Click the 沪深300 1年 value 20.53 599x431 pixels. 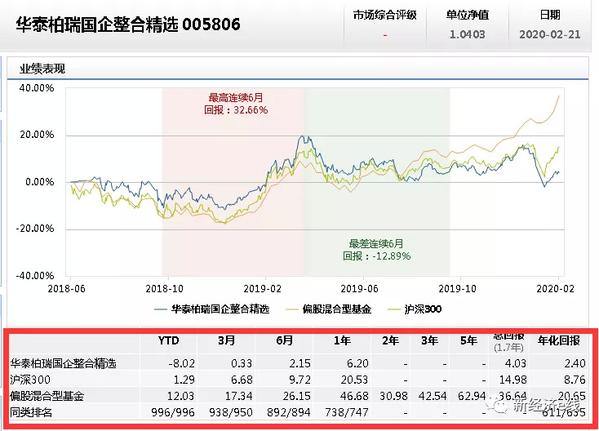(x=354, y=380)
